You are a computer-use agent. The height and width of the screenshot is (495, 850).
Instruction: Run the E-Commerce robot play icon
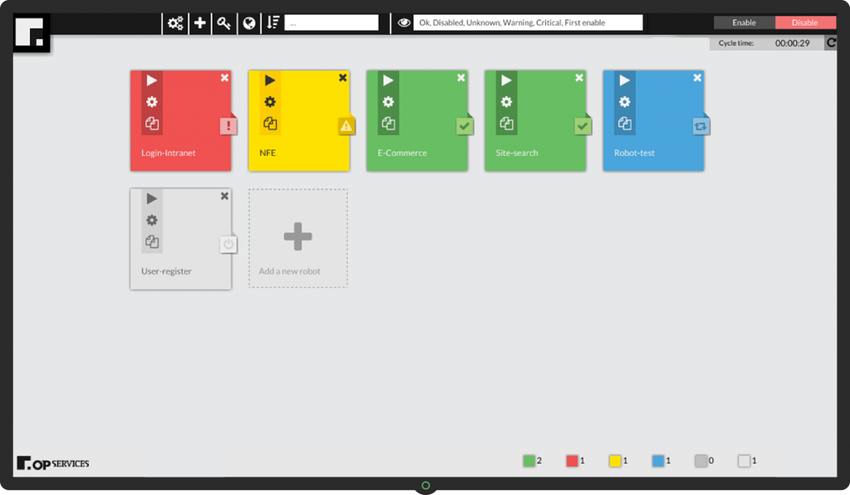(x=388, y=80)
